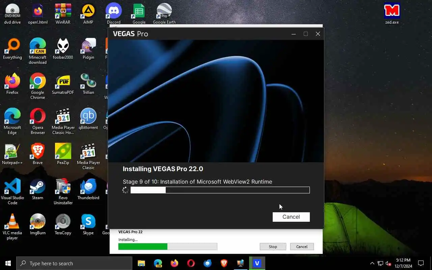Open the Google Chrome desktop shortcut
The image size is (432, 270).
(38, 86)
